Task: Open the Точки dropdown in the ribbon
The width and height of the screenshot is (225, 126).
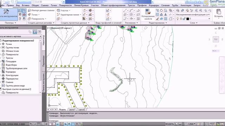Action: [x=34, y=15]
